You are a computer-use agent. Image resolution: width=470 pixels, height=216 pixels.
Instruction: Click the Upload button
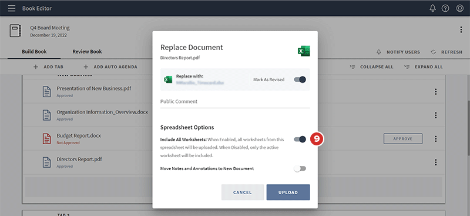click(288, 192)
